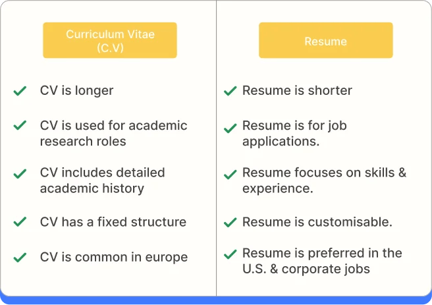Click 'CV includes detailed academic history' text
The width and height of the screenshot is (432, 305).
pyautogui.click(x=103, y=180)
